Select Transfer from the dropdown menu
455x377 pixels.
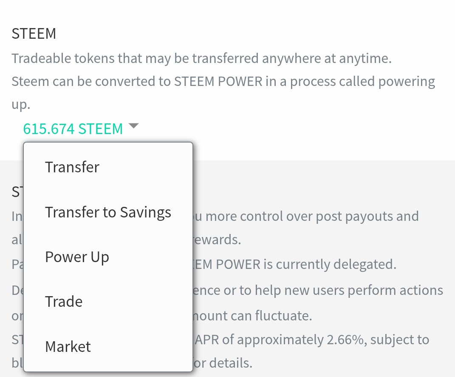click(x=72, y=167)
